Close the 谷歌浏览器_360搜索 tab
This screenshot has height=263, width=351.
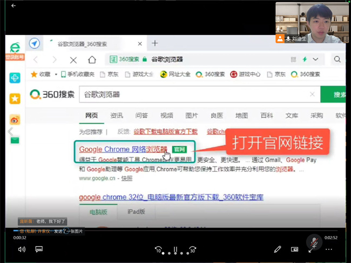[140, 44]
